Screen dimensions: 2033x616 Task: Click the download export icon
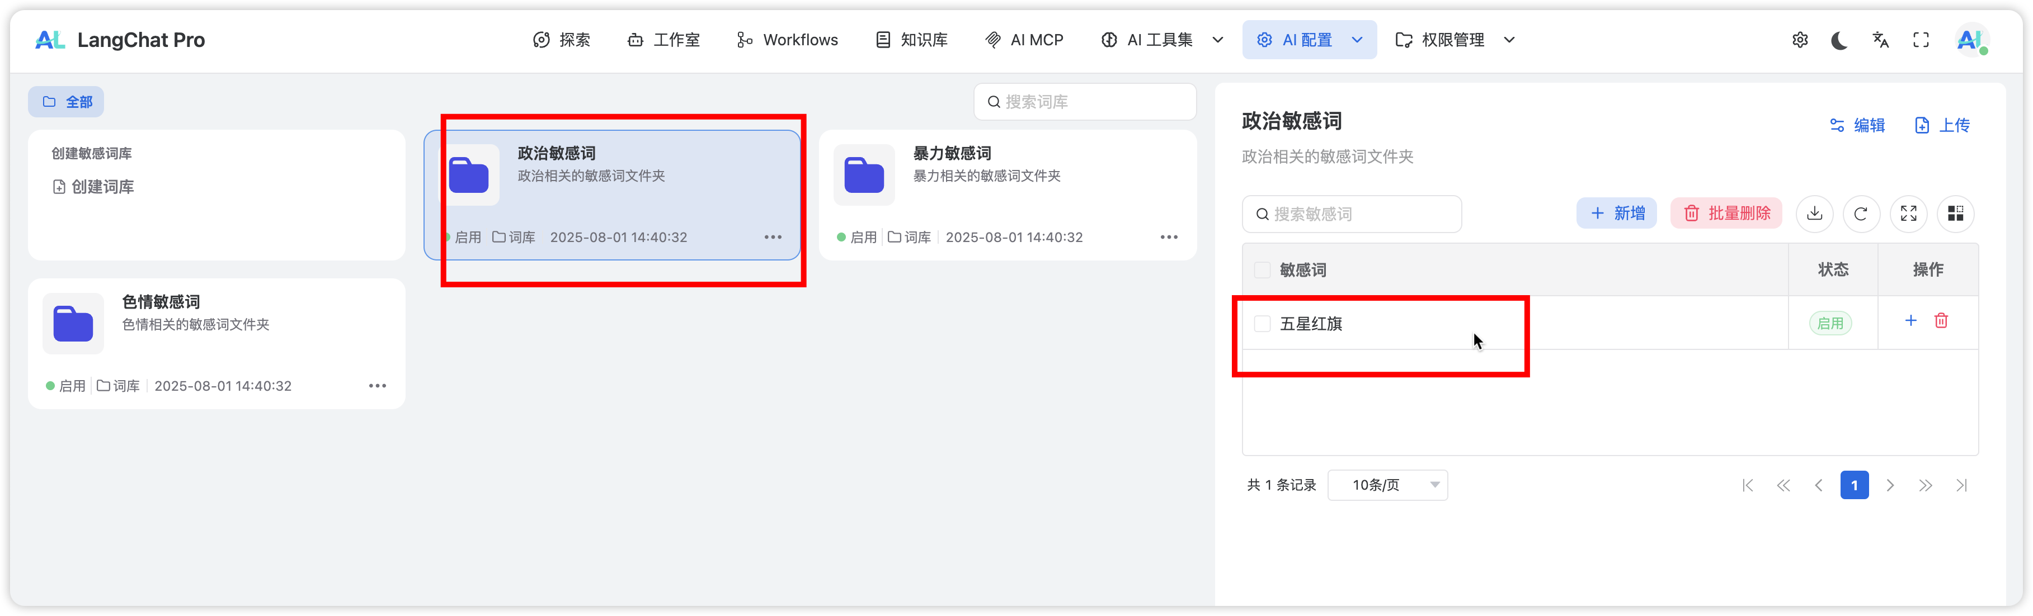click(1814, 214)
